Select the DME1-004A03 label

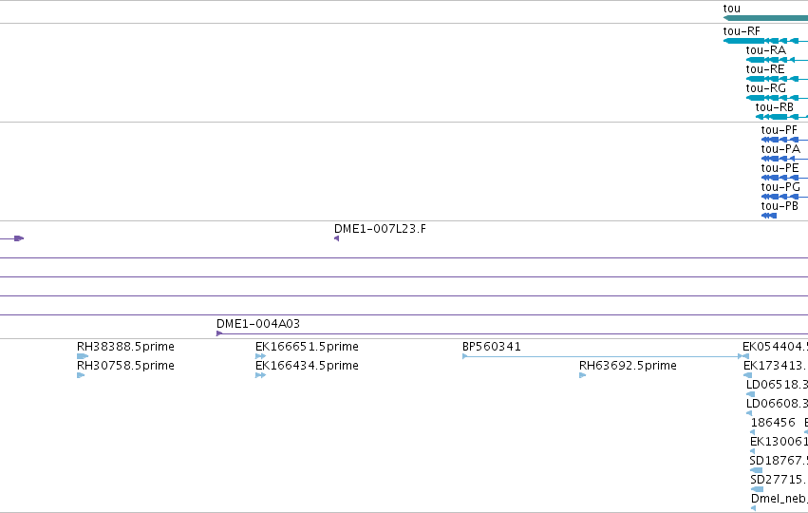[258, 324]
